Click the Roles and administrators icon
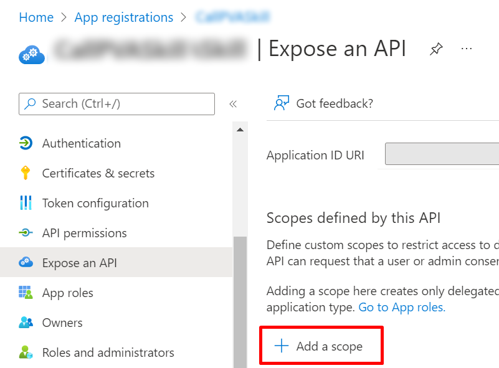The height and width of the screenshot is (368, 499). pyautogui.click(x=26, y=352)
